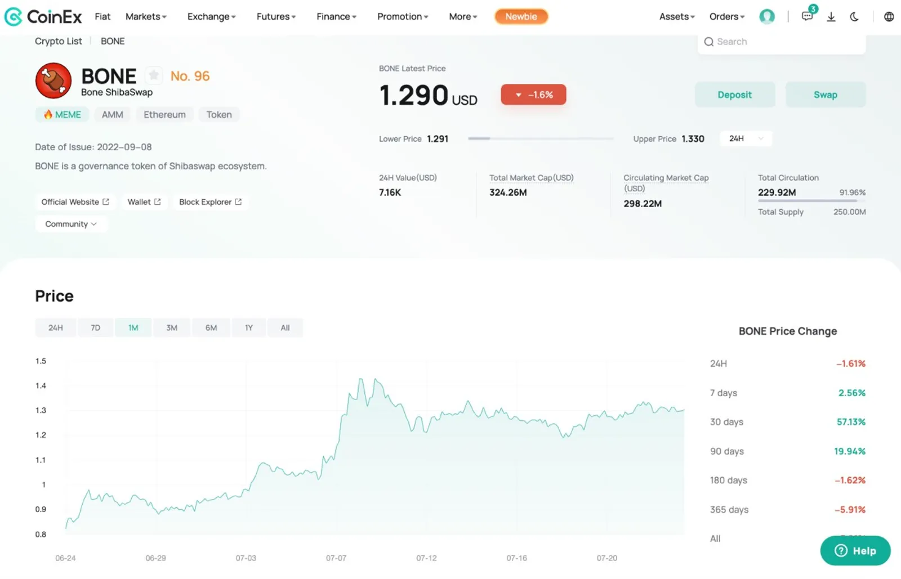Click the Help chat button
Screen dimensions: 901x579
click(x=855, y=550)
